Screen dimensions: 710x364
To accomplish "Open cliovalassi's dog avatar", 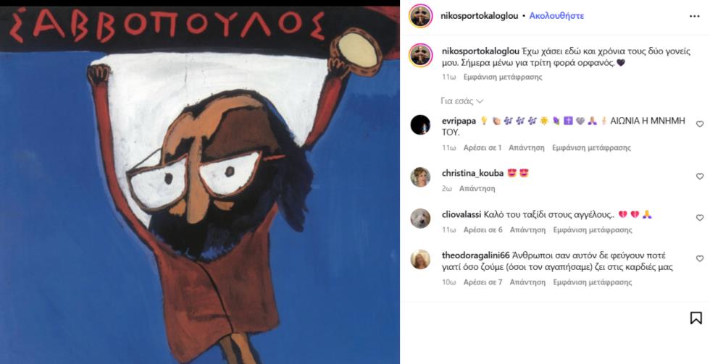I will point(420,219).
